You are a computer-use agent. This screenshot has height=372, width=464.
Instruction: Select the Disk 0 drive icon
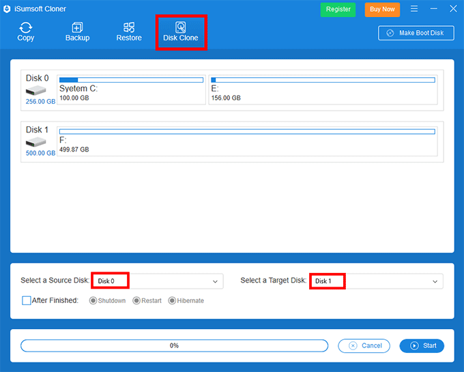click(x=35, y=90)
